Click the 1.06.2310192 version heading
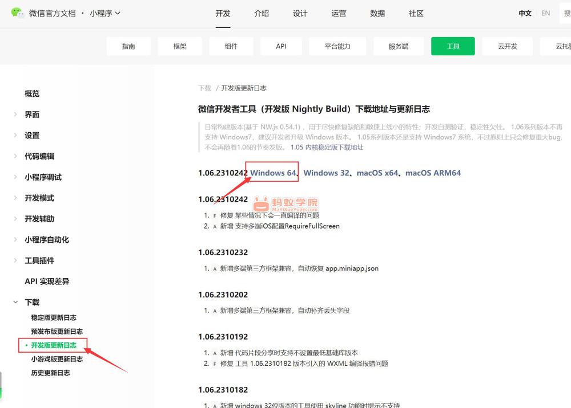571x408 pixels. 223,337
